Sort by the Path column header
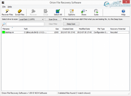This screenshot has height=96, width=131. [x=36, y=29]
